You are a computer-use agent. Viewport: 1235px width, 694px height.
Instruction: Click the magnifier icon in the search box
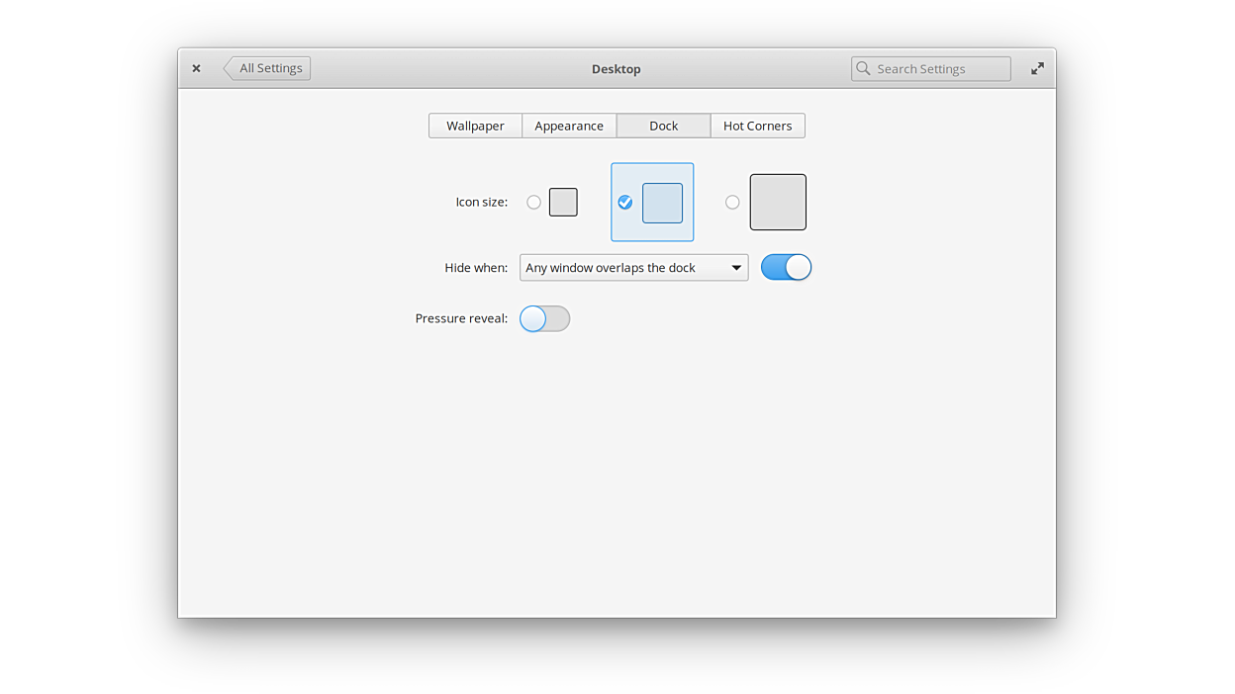[864, 68]
